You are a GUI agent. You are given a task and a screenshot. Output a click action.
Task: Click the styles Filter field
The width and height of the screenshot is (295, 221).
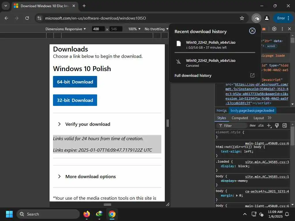coord(232,125)
